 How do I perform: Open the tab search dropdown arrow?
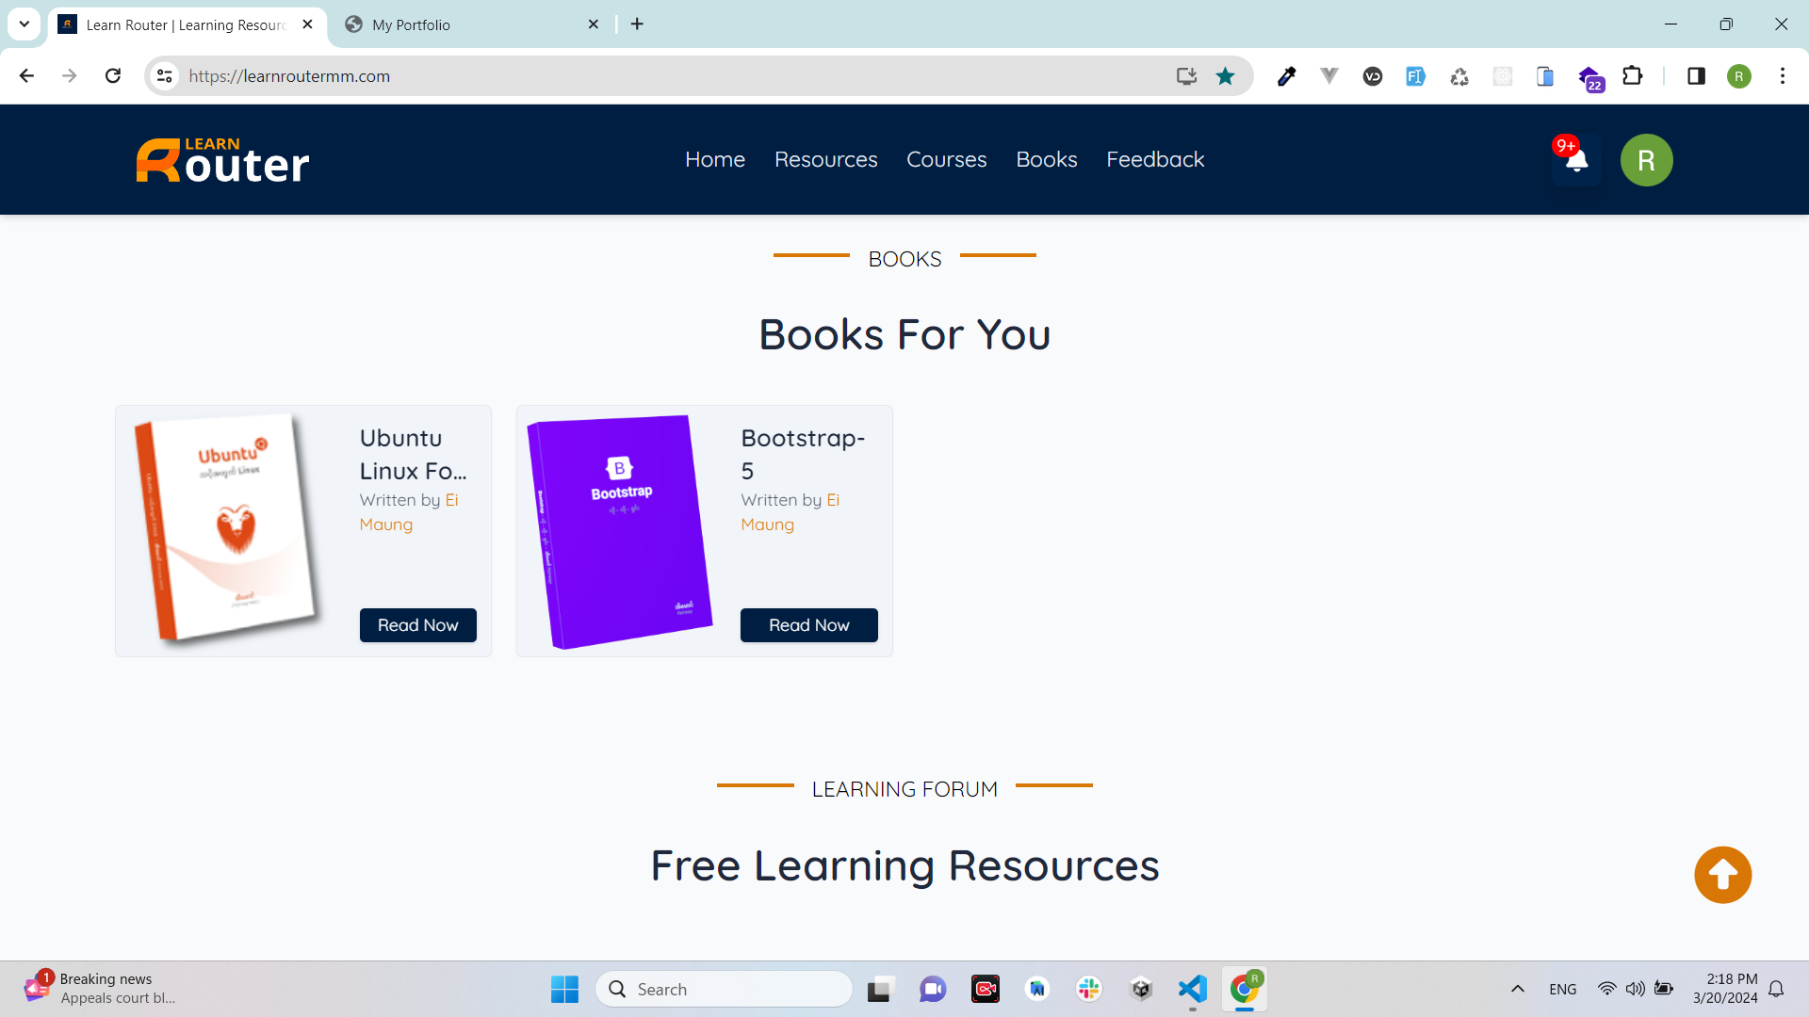pos(24,24)
